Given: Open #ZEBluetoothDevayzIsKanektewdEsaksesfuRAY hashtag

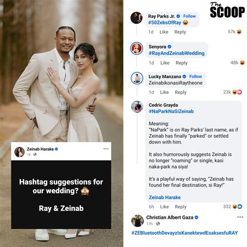Looking at the screenshot, I should tap(184, 233).
